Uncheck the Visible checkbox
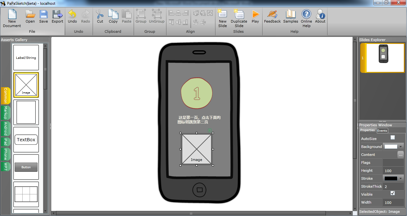This screenshot has height=216, width=407. pos(393,193)
